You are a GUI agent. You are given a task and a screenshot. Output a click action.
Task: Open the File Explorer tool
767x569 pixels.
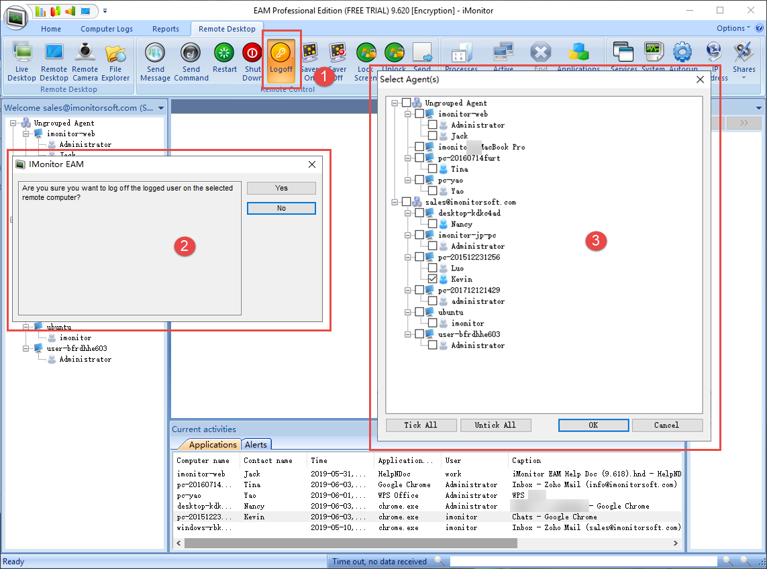(x=115, y=62)
